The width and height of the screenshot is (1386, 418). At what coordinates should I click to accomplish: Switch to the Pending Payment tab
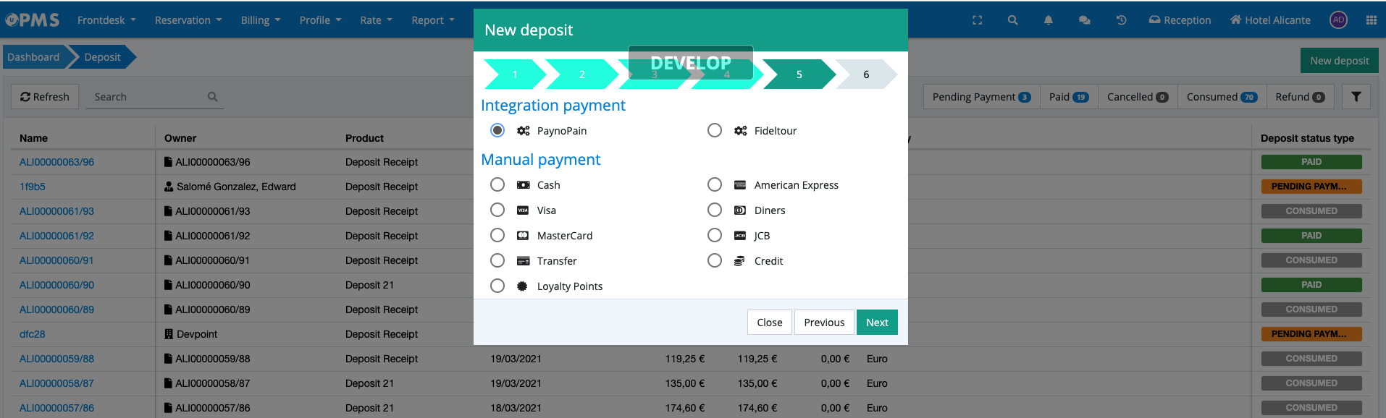coord(980,97)
